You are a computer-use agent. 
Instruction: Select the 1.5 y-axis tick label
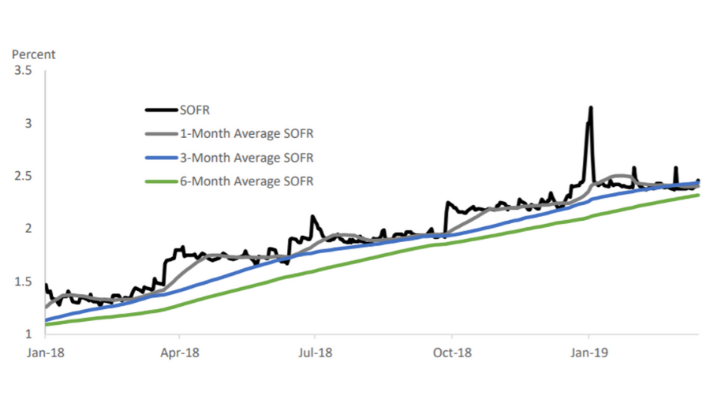point(24,282)
